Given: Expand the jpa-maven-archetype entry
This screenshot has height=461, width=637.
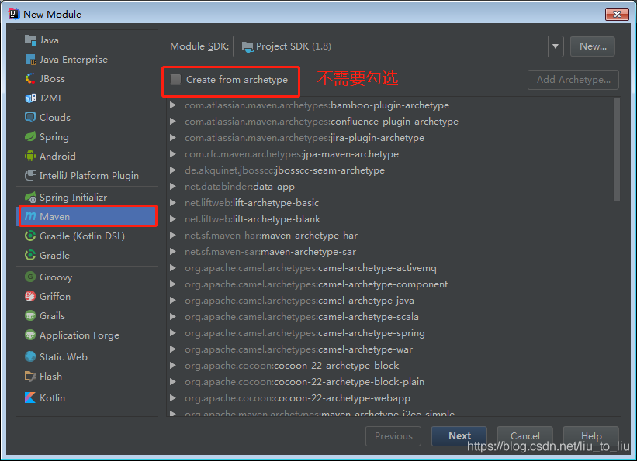Looking at the screenshot, I should 173,154.
